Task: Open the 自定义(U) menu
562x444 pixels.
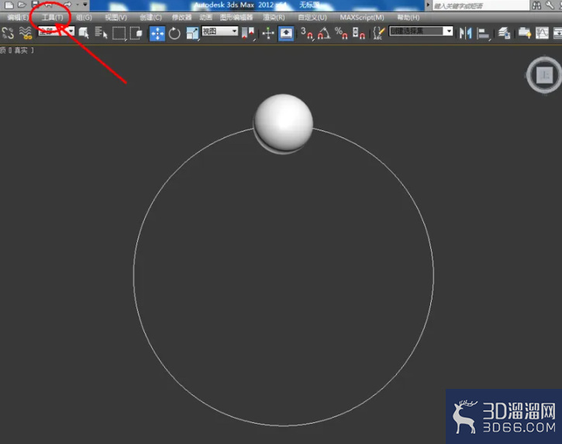Action: [x=312, y=17]
